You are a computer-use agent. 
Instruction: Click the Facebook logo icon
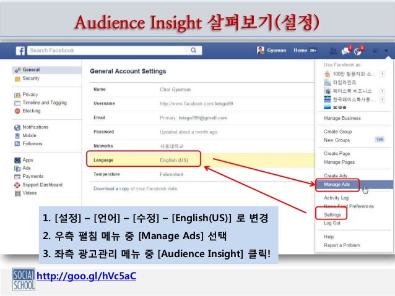click(20, 51)
